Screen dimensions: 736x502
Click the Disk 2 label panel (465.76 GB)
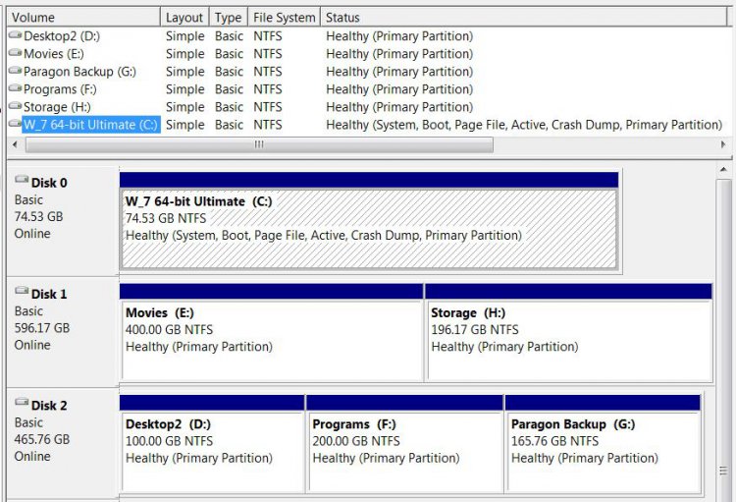(63, 444)
